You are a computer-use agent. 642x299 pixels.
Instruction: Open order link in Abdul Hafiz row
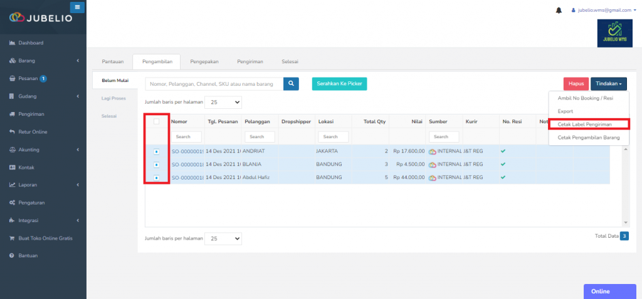[x=187, y=178]
